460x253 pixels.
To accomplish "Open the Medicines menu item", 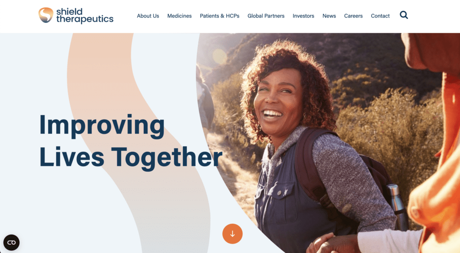I will (x=179, y=16).
